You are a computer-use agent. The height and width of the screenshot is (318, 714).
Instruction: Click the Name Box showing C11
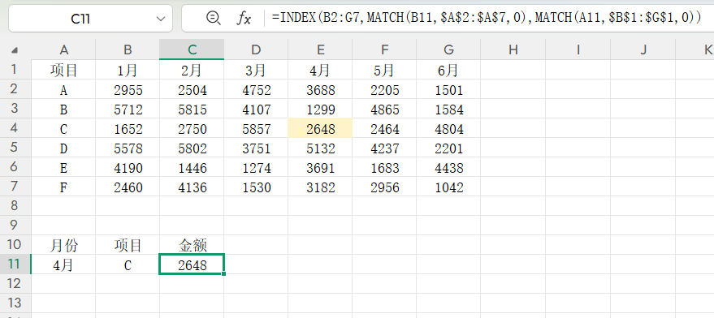[x=90, y=19]
